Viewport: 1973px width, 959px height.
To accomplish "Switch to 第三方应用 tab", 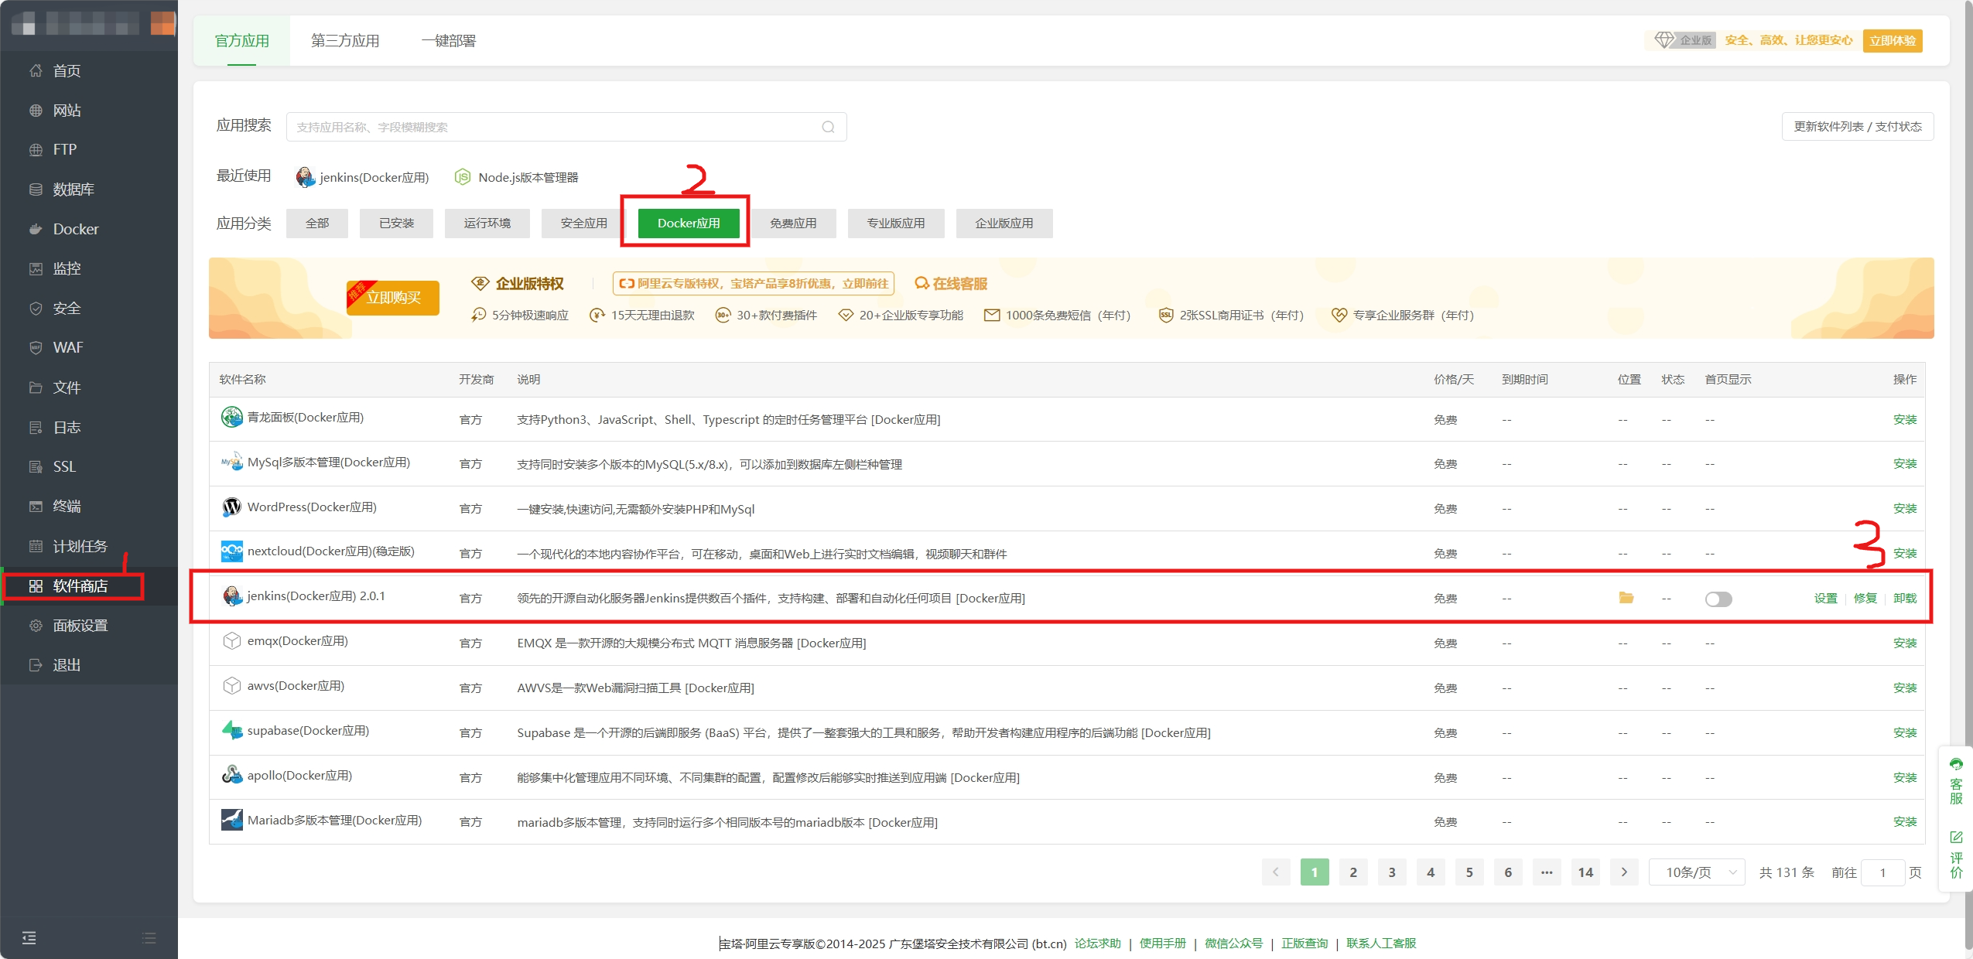I will click(345, 41).
